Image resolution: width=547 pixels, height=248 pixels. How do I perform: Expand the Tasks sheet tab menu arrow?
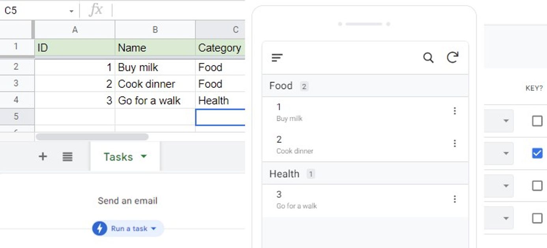click(x=144, y=157)
